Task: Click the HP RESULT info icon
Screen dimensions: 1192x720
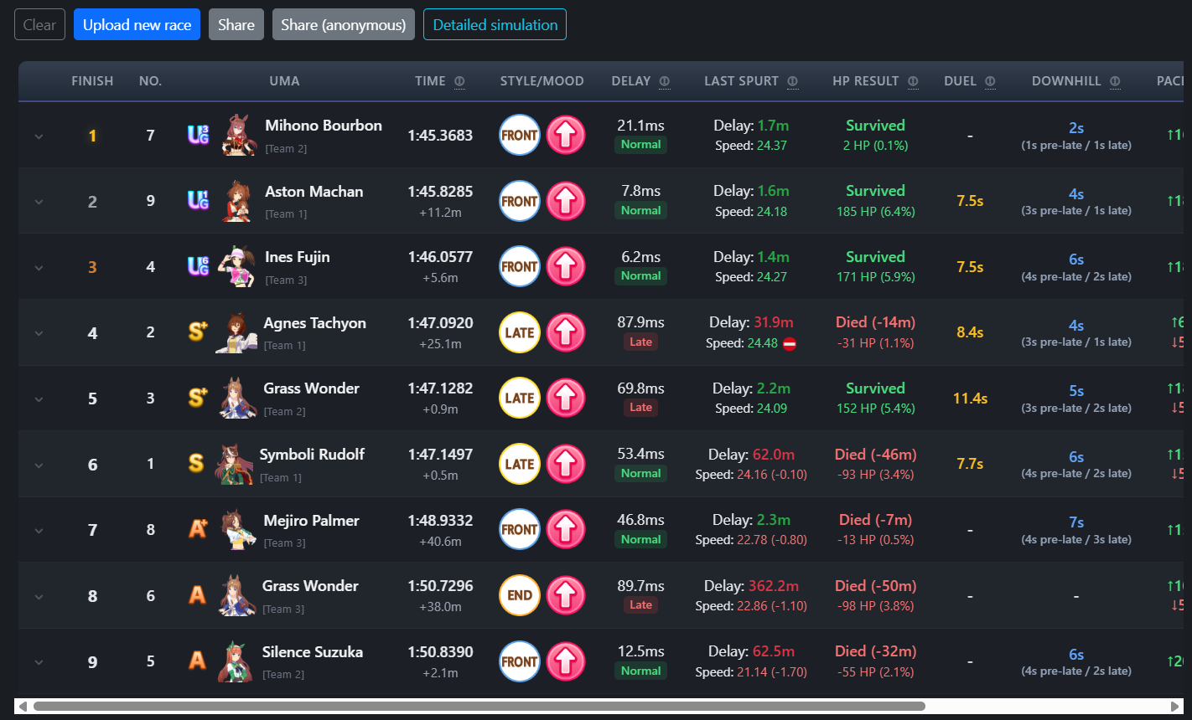Action: tap(913, 81)
